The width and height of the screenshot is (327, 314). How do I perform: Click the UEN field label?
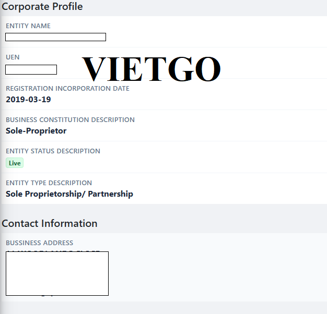click(13, 57)
